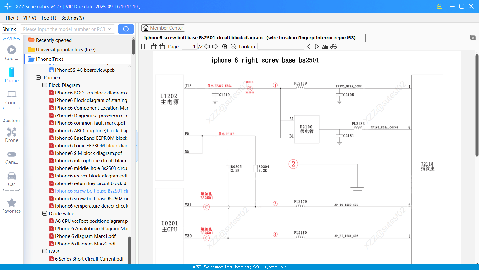Click the Shrink button

point(9,29)
